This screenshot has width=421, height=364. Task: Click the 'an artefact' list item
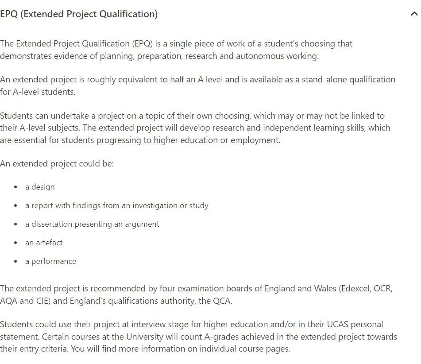tap(44, 243)
